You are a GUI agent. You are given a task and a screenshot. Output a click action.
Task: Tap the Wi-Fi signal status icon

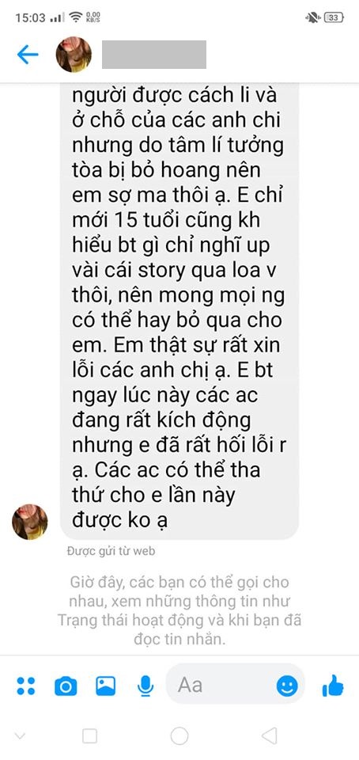76,18
